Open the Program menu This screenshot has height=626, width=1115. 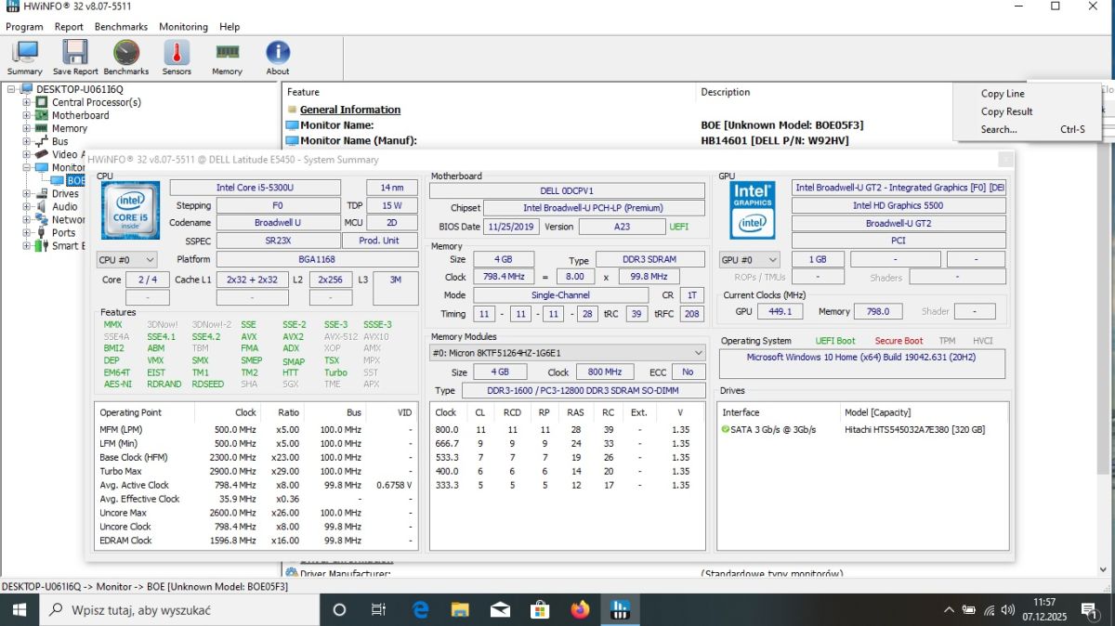coord(24,27)
